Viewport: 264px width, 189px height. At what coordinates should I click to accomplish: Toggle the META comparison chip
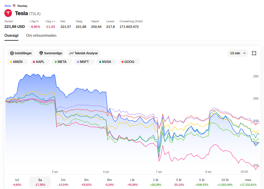coord(62,62)
